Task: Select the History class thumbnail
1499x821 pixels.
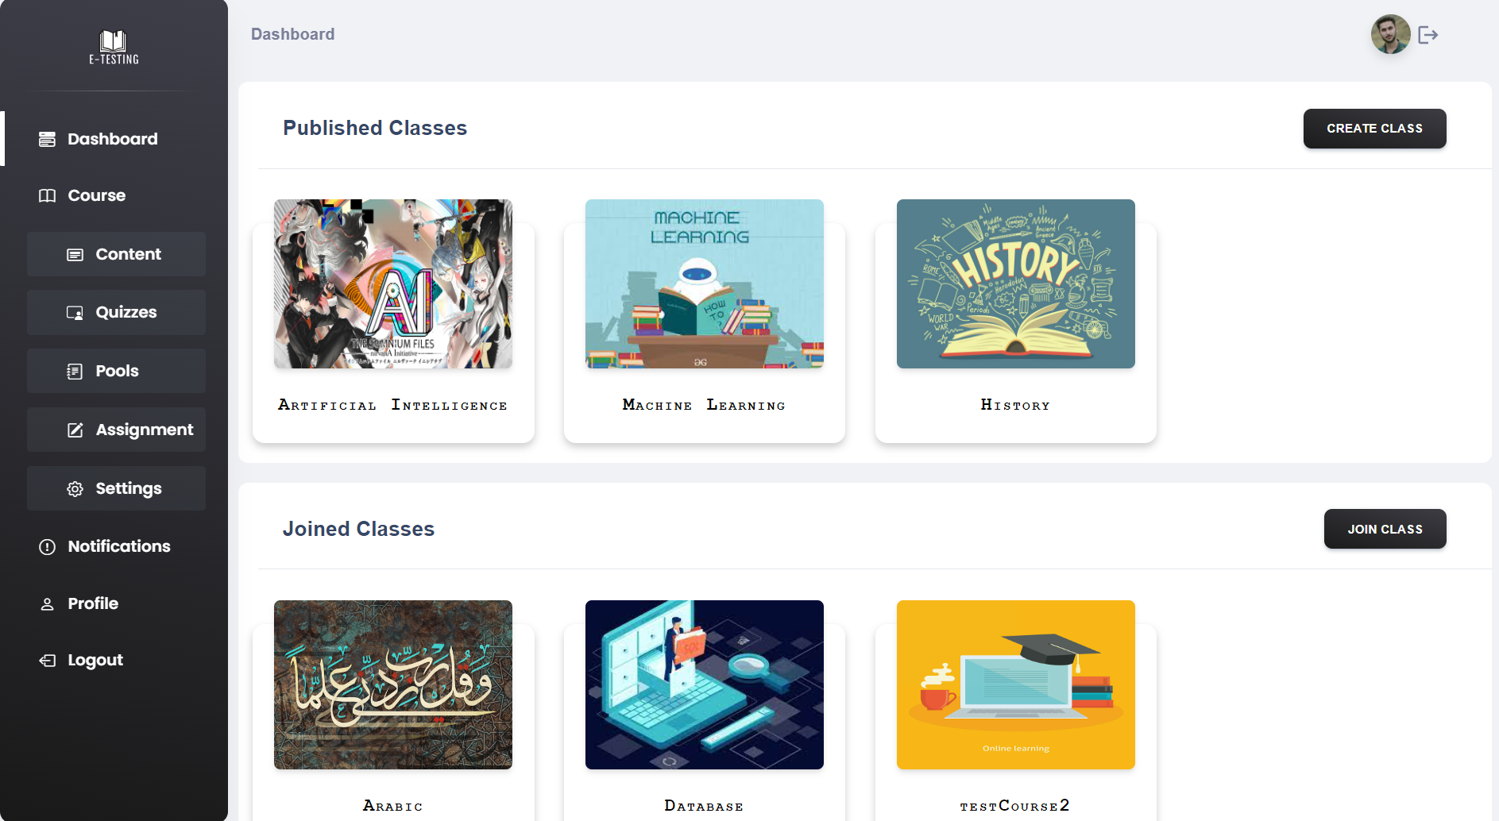Action: point(1015,284)
